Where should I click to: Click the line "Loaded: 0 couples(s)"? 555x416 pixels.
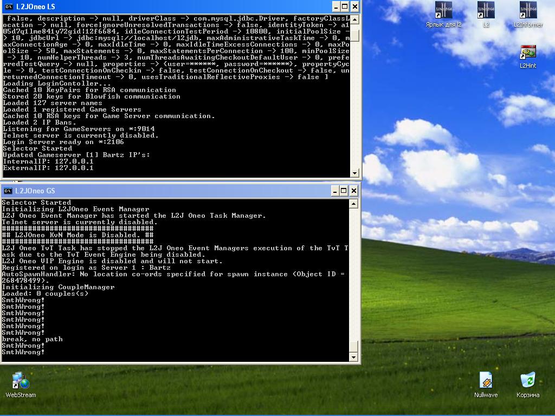click(x=46, y=294)
